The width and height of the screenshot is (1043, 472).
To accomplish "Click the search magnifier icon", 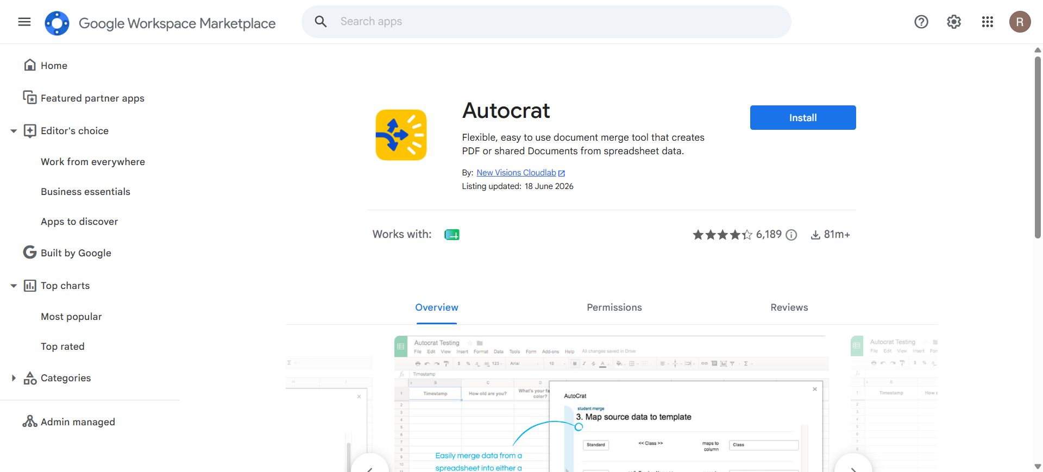I will pos(321,22).
